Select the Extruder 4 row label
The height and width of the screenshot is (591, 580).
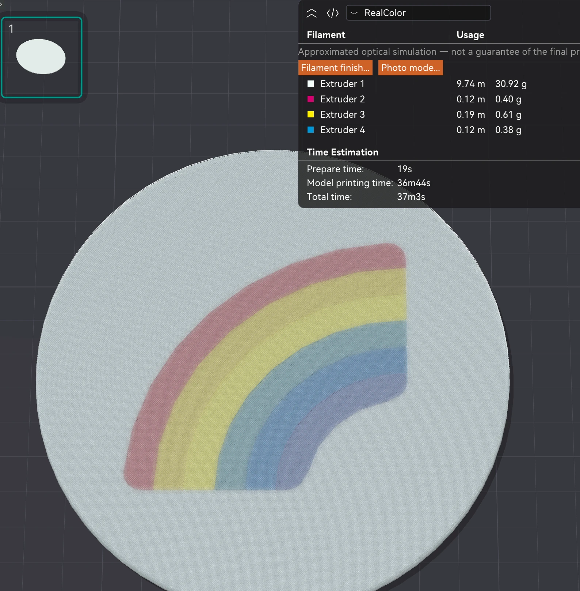click(343, 130)
